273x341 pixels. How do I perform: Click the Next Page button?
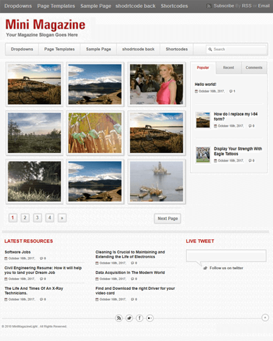click(168, 219)
